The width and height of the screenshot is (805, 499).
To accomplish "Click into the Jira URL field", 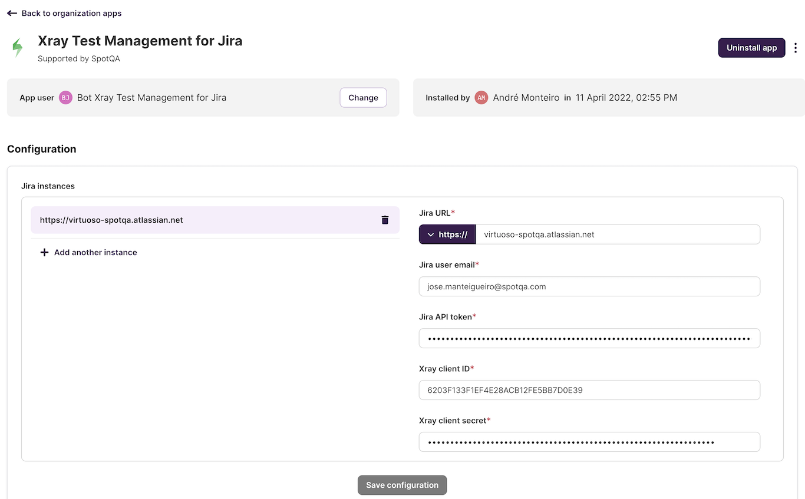I will point(617,234).
